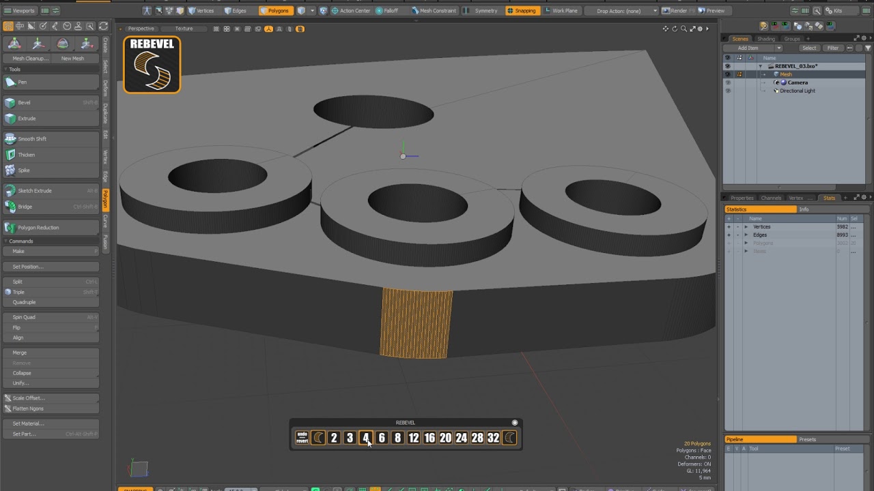Open Polygon Reduction tool
The width and height of the screenshot is (874, 491).
51,227
